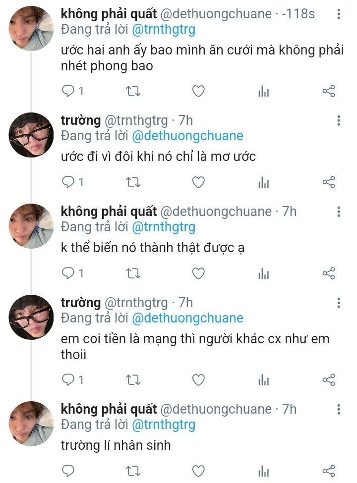Open more options on 'trường lí nhân sinh' tweet
This screenshot has width=357, height=483.
[x=339, y=409]
